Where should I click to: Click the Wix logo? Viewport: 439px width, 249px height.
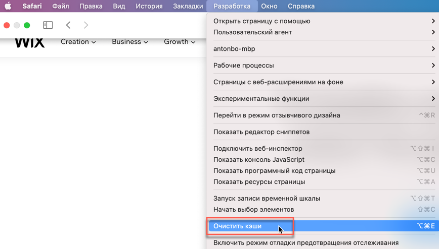[30, 43]
